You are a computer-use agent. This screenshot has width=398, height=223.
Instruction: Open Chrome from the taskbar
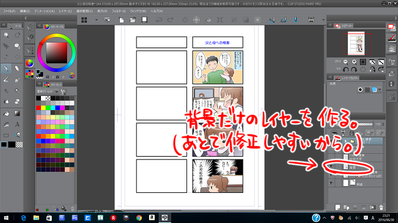(x=139, y=218)
